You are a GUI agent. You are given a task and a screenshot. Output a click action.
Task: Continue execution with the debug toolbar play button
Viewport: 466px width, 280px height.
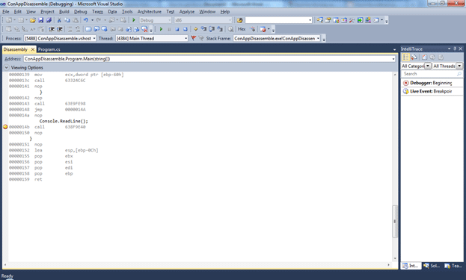[161, 29]
